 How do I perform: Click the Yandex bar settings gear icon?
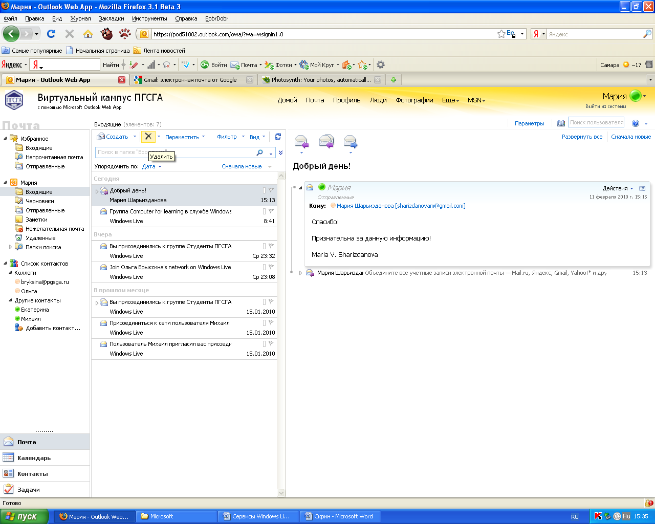pos(381,65)
